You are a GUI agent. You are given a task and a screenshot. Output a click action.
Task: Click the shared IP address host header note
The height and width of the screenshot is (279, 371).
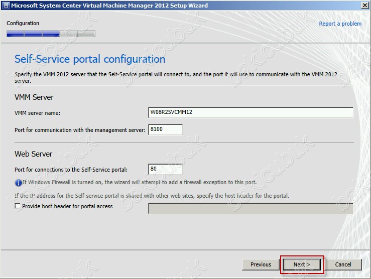[x=152, y=196]
